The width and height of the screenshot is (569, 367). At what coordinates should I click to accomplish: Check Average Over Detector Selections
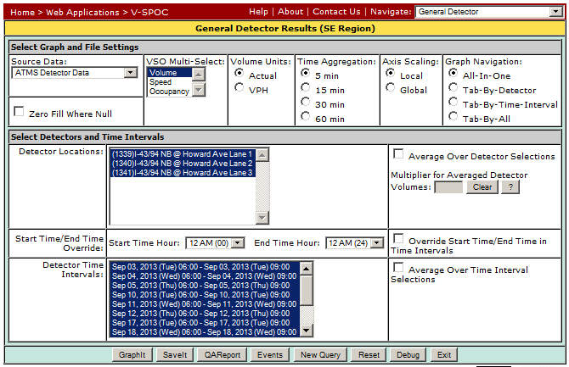(398, 155)
